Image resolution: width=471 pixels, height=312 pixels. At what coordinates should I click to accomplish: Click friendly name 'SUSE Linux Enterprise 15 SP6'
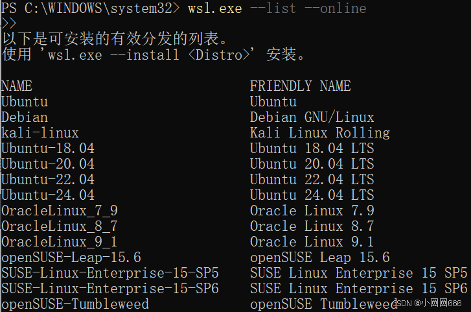point(359,289)
